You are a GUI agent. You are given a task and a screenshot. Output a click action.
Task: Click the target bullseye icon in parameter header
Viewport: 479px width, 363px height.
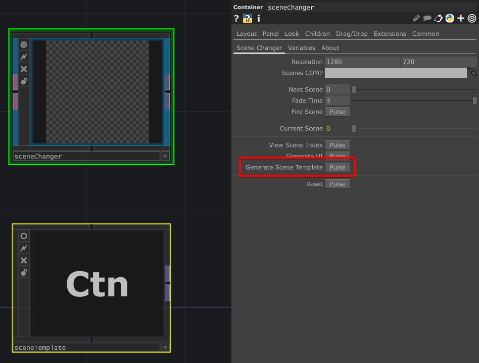(472, 18)
